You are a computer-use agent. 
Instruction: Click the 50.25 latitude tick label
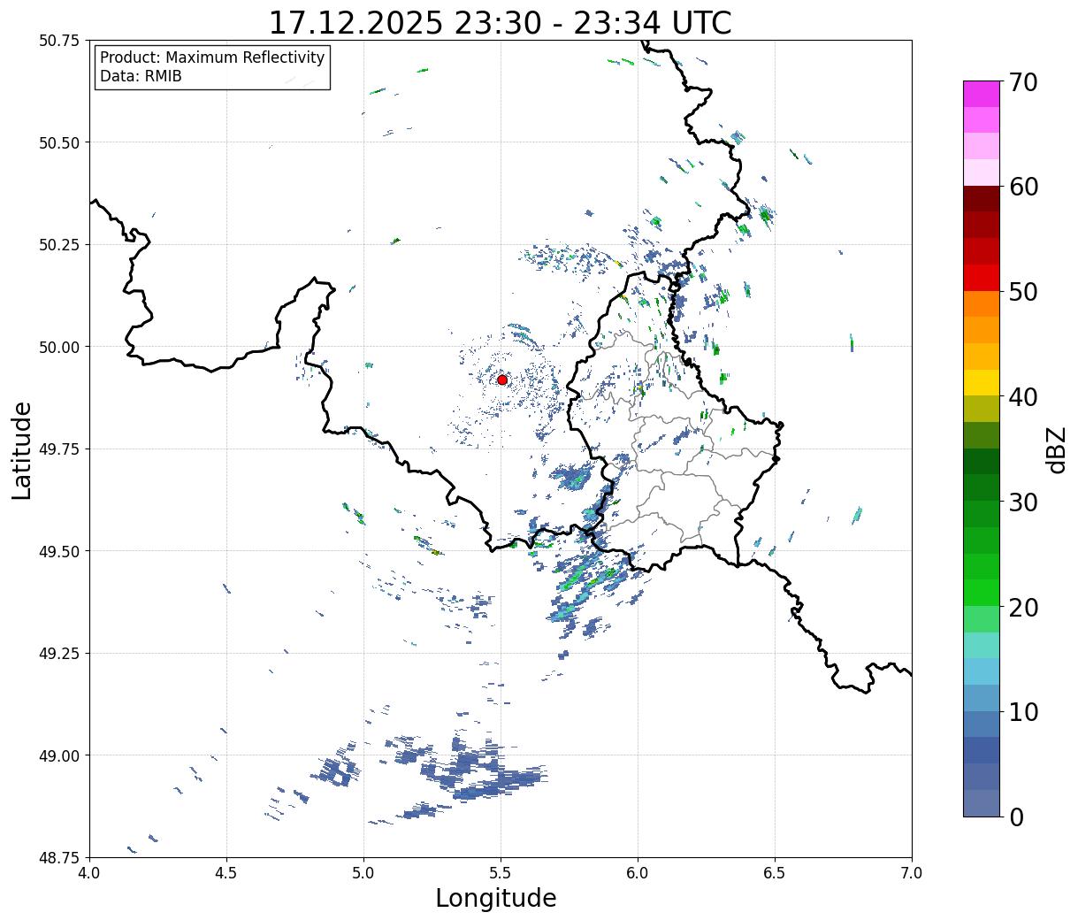58,245
